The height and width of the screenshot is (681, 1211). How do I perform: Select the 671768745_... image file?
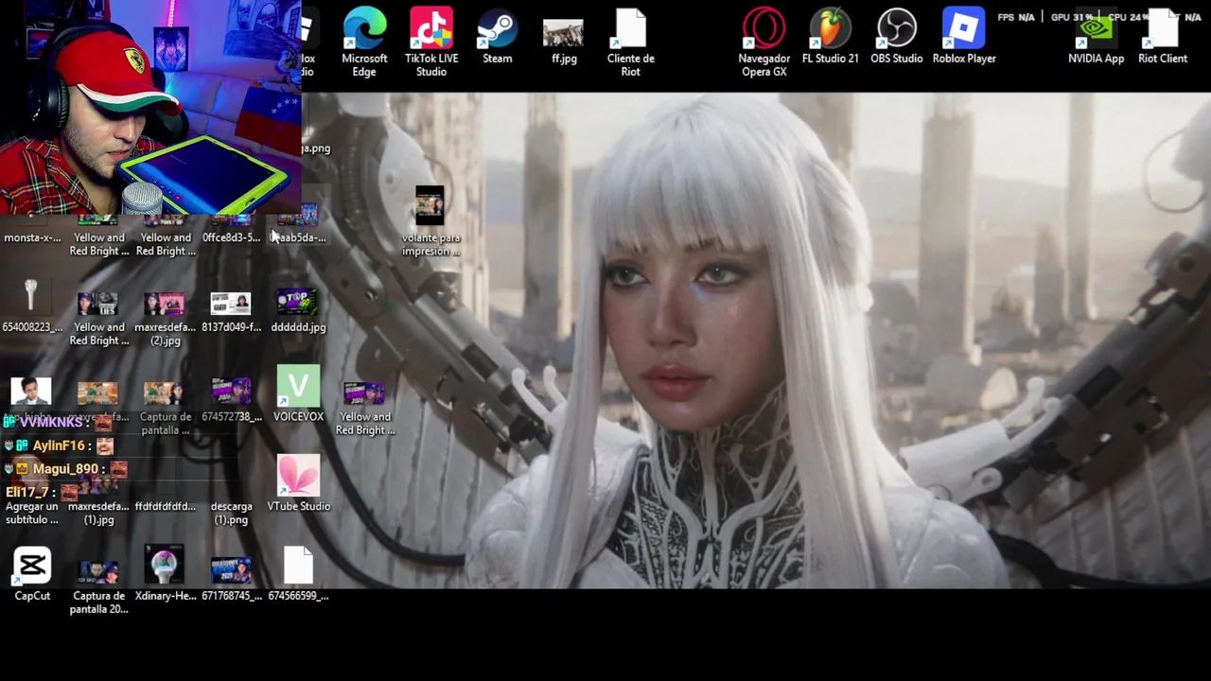point(232,578)
